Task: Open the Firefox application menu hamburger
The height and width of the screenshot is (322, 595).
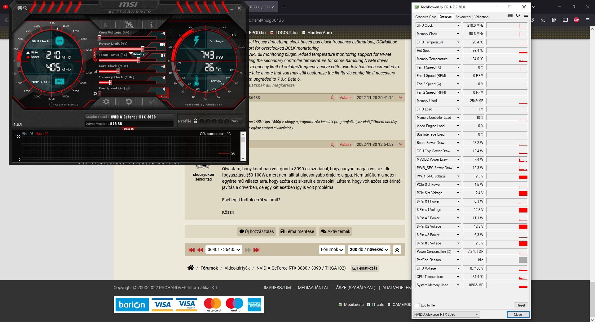Action: 588,20
